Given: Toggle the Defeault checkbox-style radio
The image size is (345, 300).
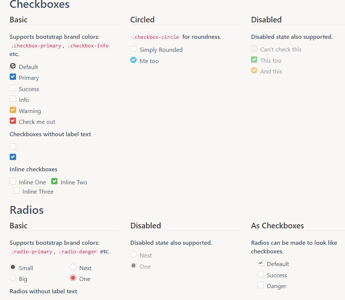Looking at the screenshot, I should click(x=261, y=263).
